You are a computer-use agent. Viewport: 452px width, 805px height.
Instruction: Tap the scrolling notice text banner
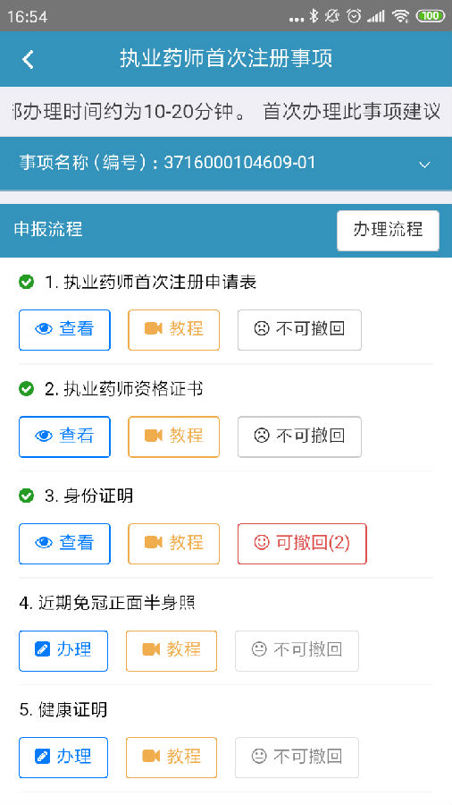point(226,112)
